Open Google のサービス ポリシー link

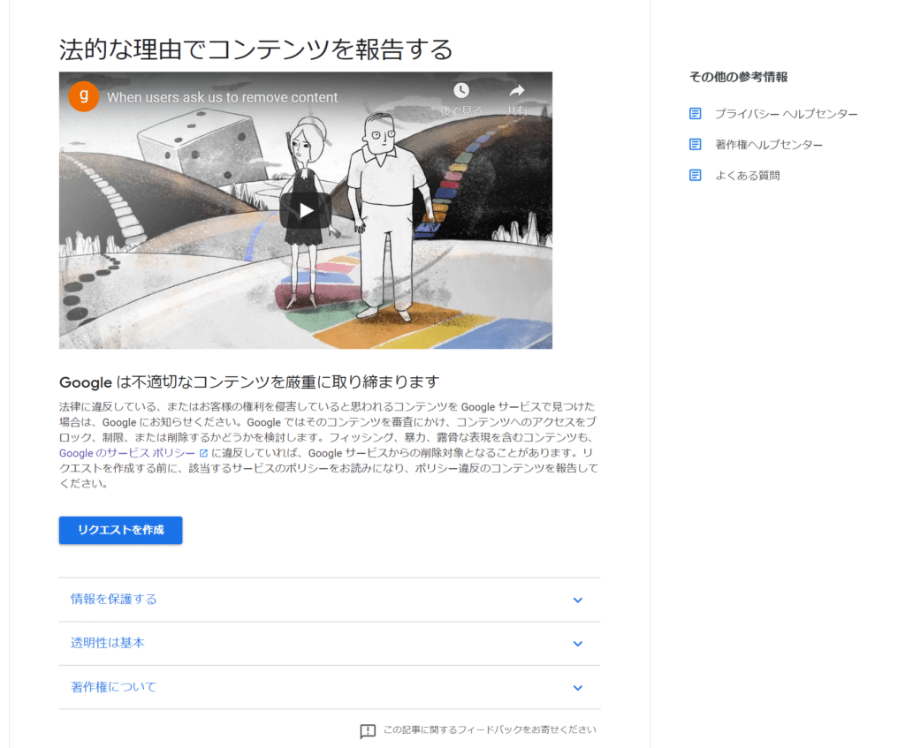127,453
